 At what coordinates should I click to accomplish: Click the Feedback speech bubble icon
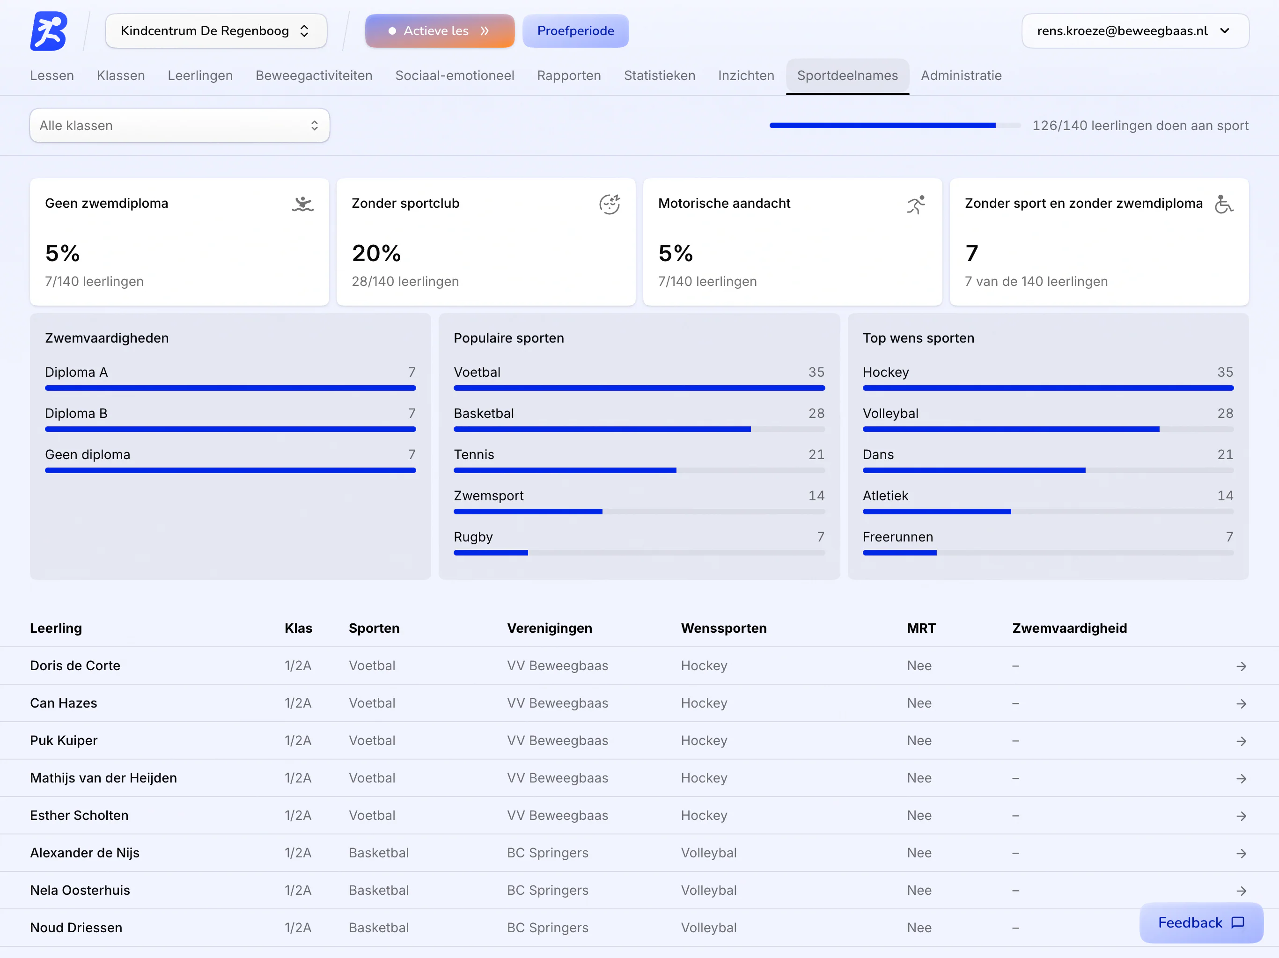[x=1238, y=923]
